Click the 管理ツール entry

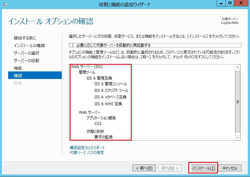pyautogui.click(x=87, y=72)
